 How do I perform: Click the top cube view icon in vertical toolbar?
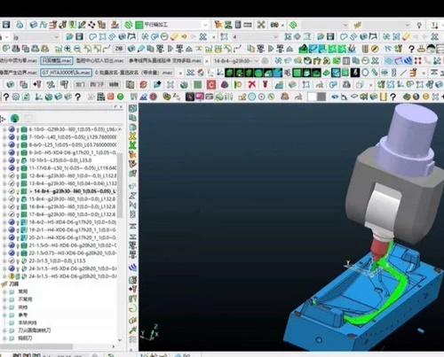(133, 109)
